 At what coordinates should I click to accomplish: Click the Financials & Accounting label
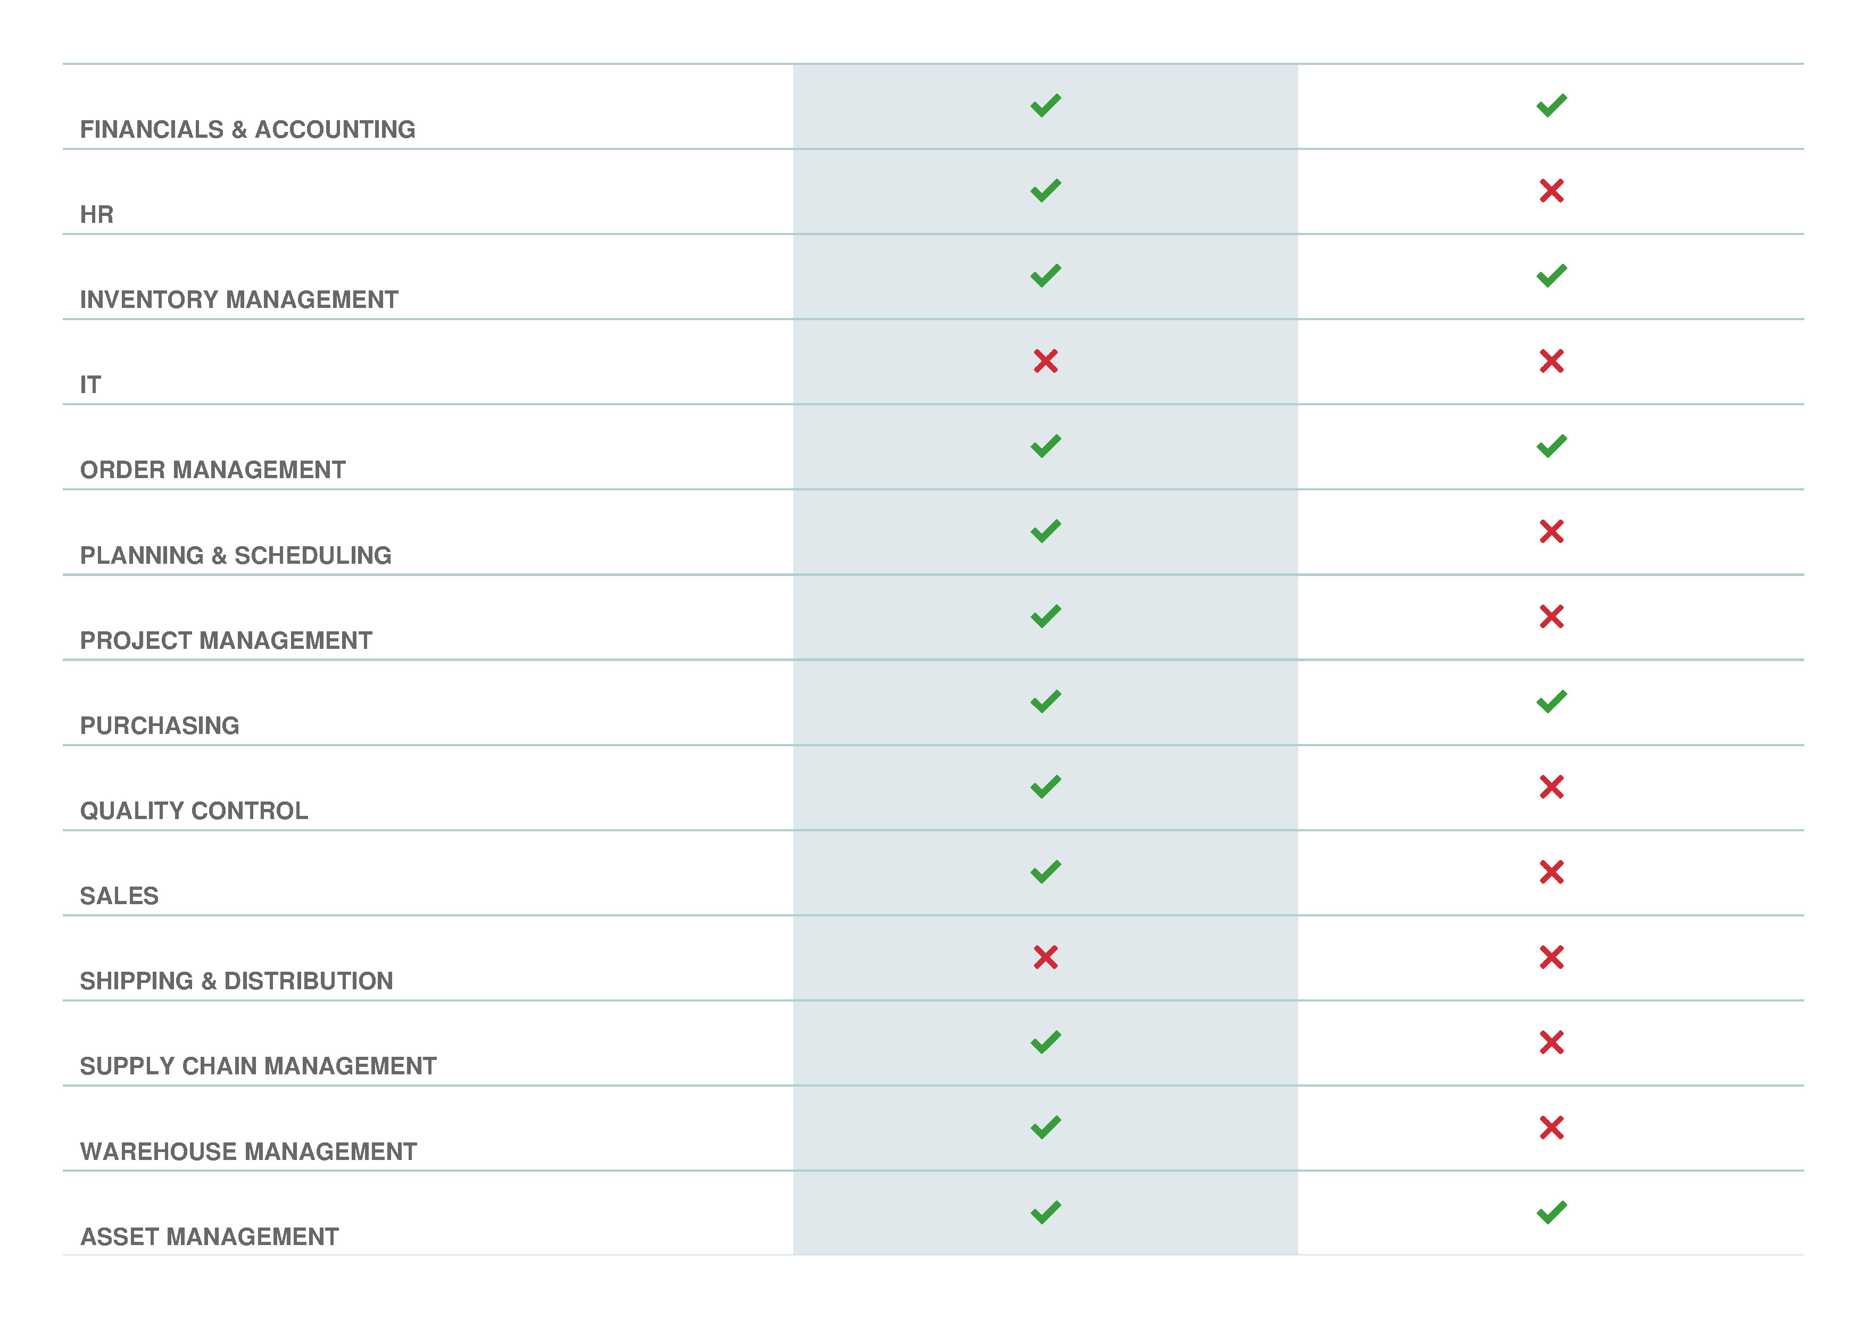(247, 130)
